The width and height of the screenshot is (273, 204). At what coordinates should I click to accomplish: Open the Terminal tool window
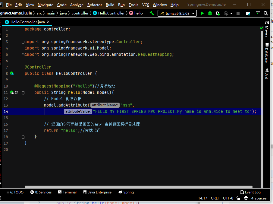(x=67, y=192)
